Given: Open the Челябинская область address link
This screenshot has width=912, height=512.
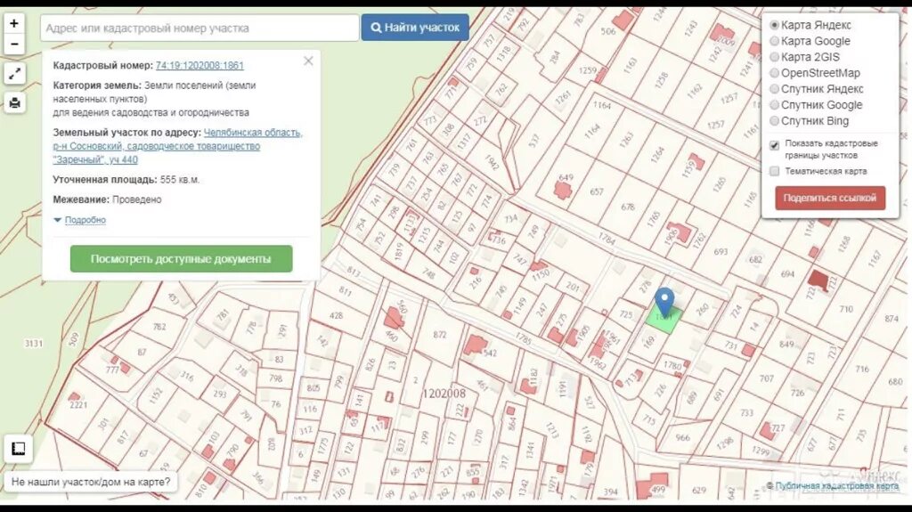Looking at the screenshot, I should tap(177, 146).
